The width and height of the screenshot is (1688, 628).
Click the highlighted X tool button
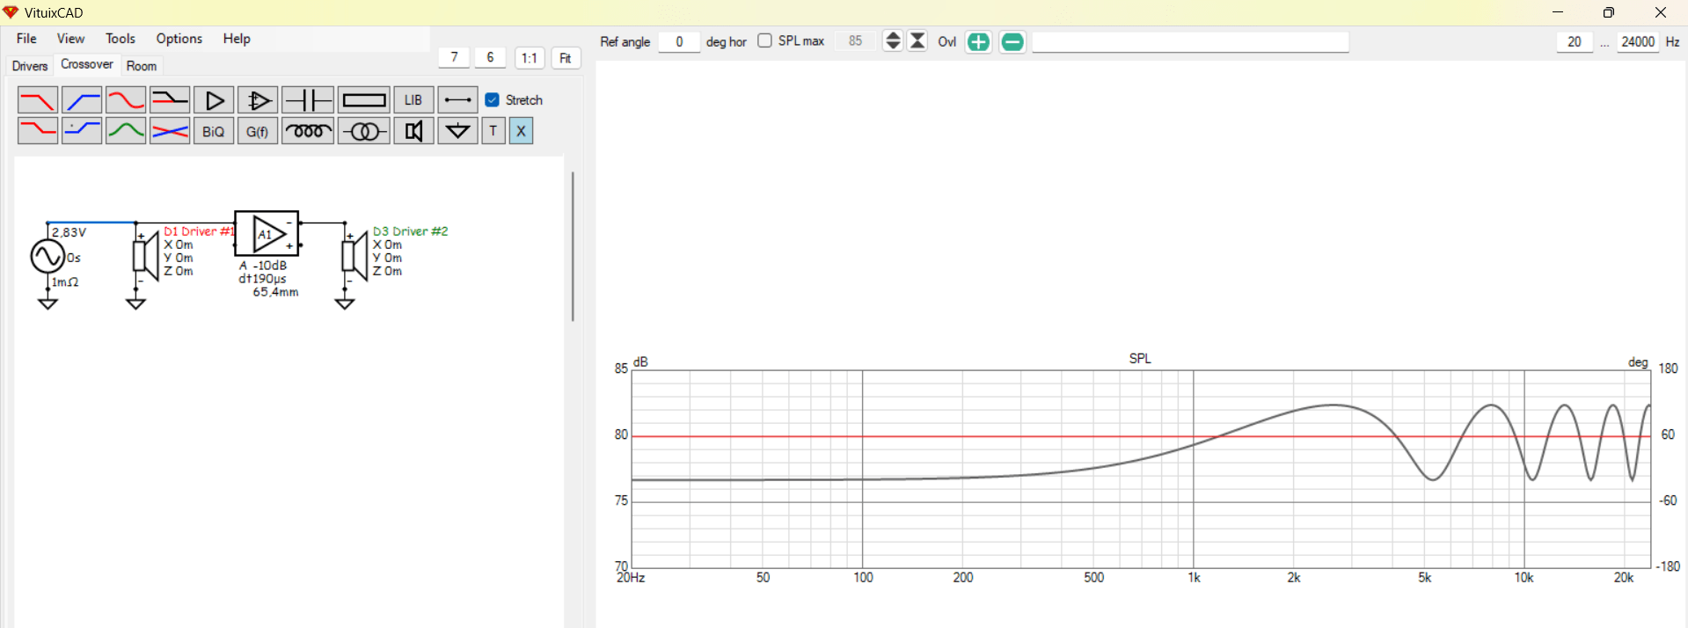pyautogui.click(x=521, y=131)
